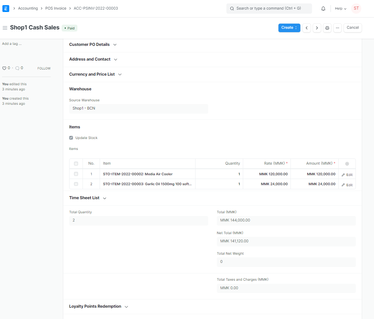Open the ellipsis menu for more actions

pos(337,28)
